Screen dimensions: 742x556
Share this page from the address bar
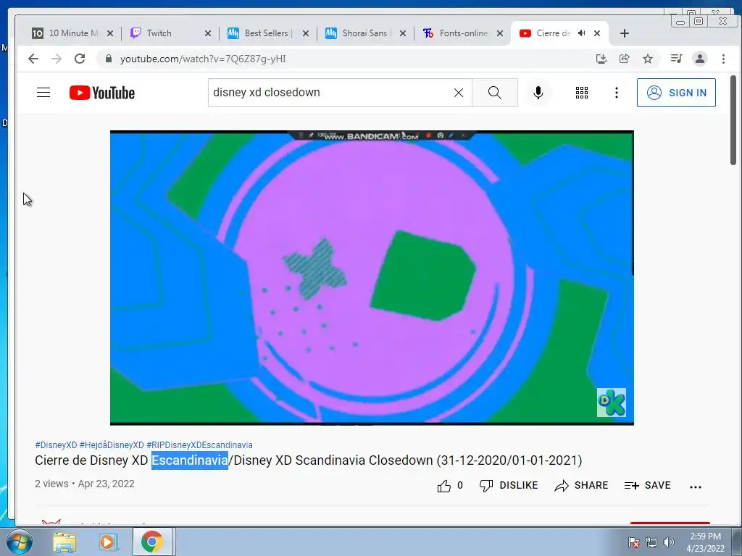tap(624, 59)
